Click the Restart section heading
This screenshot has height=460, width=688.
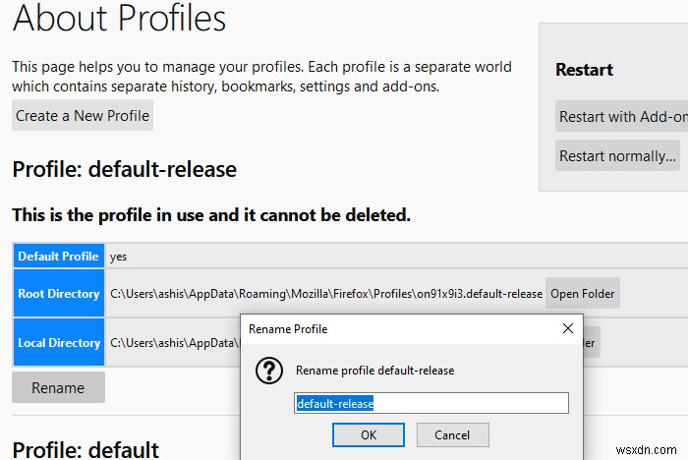(584, 70)
